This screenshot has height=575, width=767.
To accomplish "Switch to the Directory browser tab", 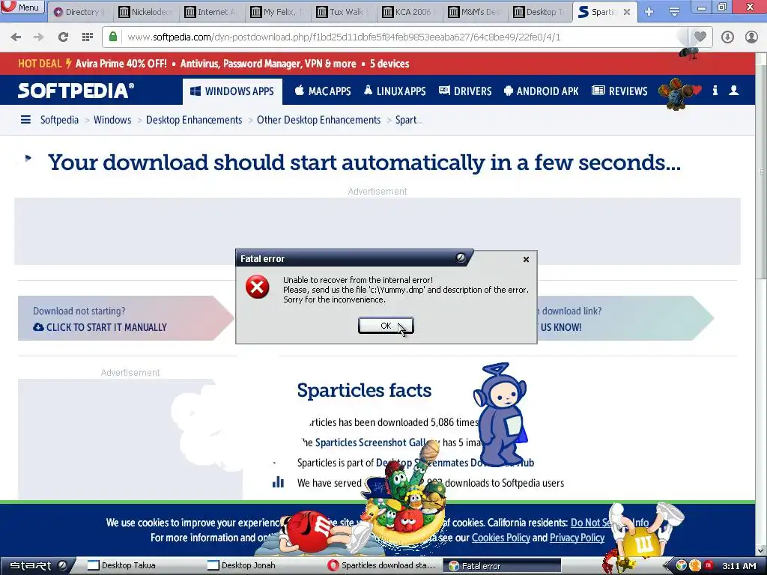I will (x=79, y=12).
